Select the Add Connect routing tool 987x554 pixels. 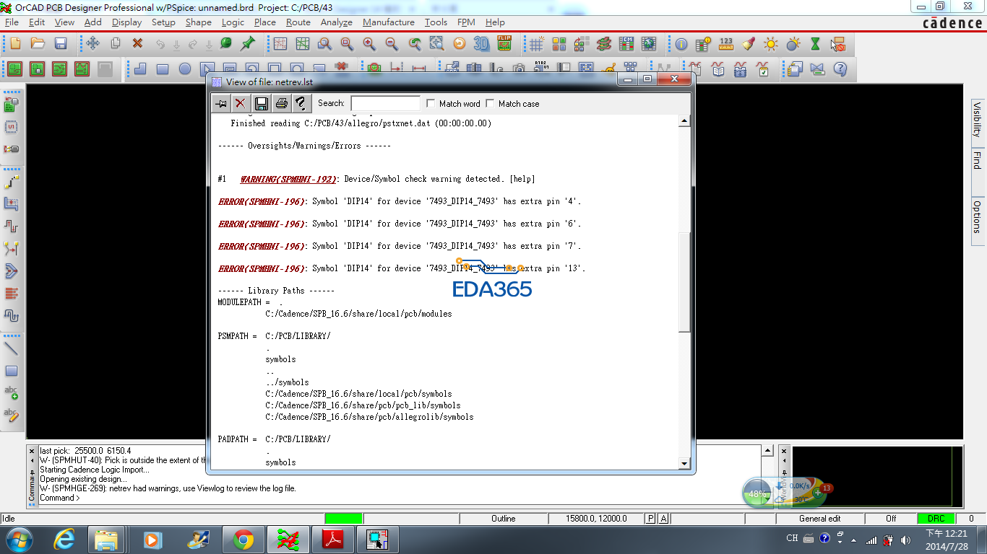[x=11, y=181]
